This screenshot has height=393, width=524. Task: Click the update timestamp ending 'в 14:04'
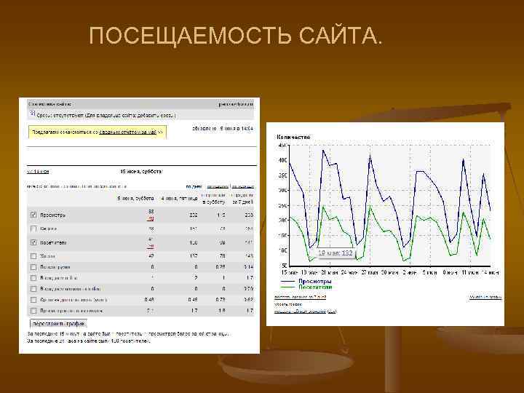pos(223,128)
